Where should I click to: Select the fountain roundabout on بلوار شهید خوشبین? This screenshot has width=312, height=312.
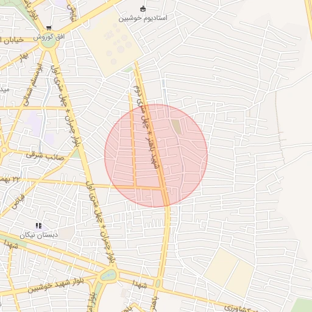coord(109,275)
